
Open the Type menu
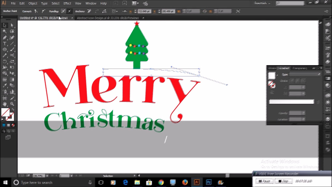[44, 3]
